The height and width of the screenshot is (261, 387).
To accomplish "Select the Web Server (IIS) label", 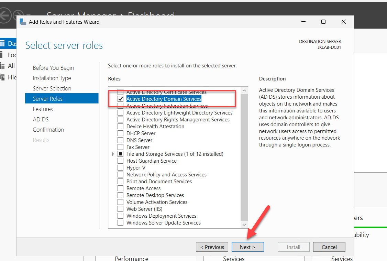I will point(144,209).
